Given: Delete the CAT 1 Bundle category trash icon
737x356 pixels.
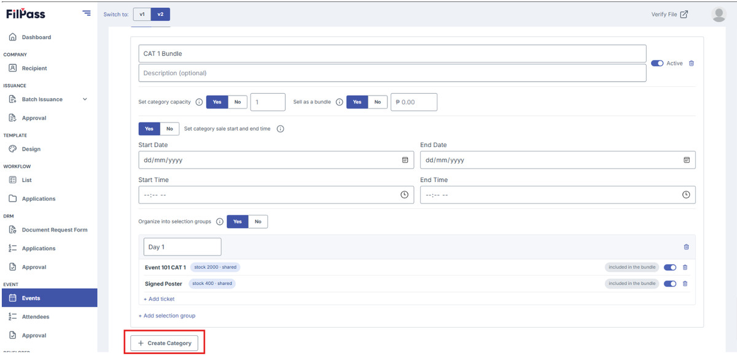Looking at the screenshot, I should pos(692,63).
